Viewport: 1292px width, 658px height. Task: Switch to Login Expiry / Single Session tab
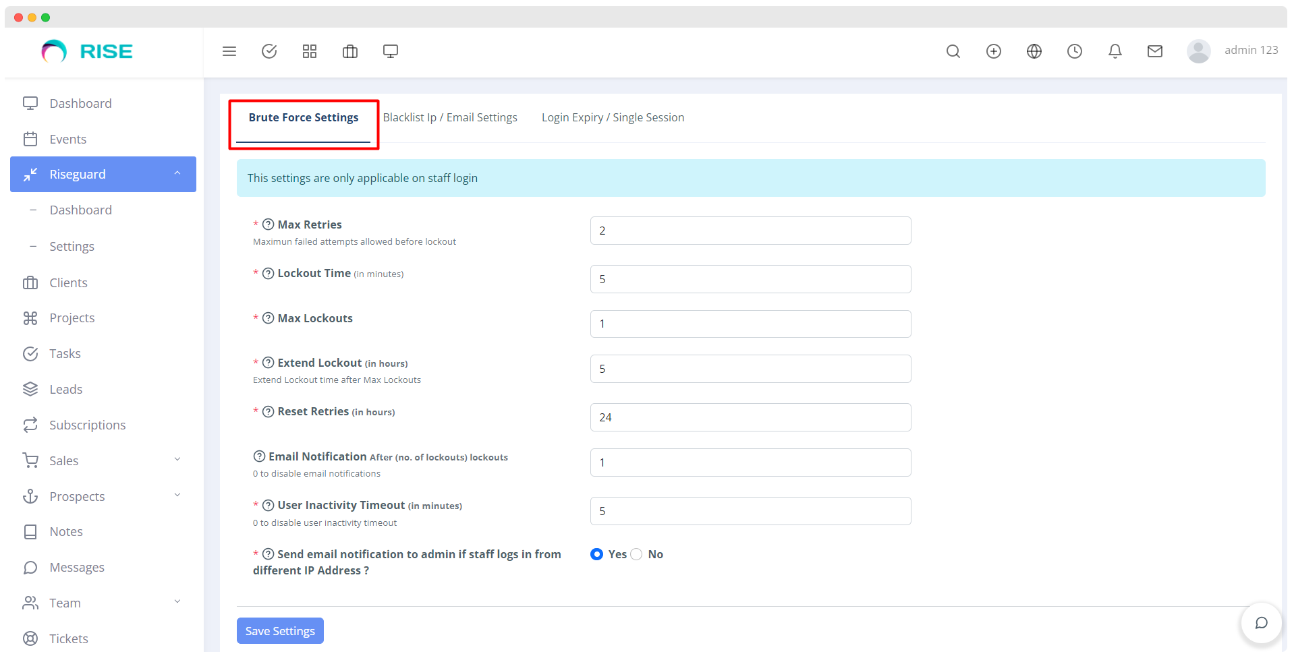[613, 117]
